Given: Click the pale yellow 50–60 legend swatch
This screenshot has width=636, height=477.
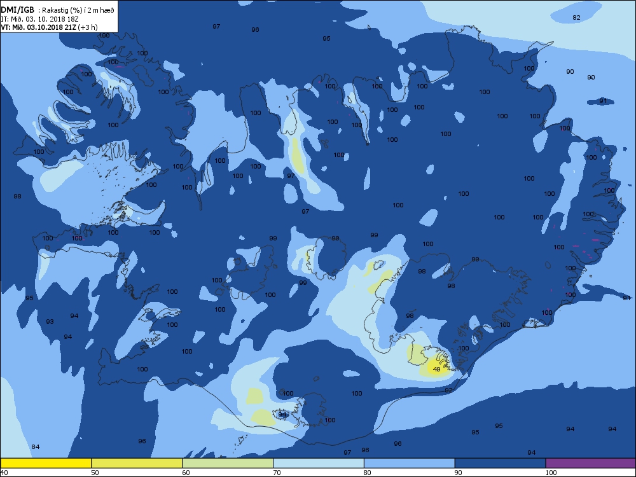Looking at the screenshot, I should pyautogui.click(x=137, y=463).
